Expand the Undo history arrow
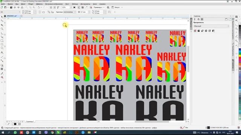 tap(41, 7)
